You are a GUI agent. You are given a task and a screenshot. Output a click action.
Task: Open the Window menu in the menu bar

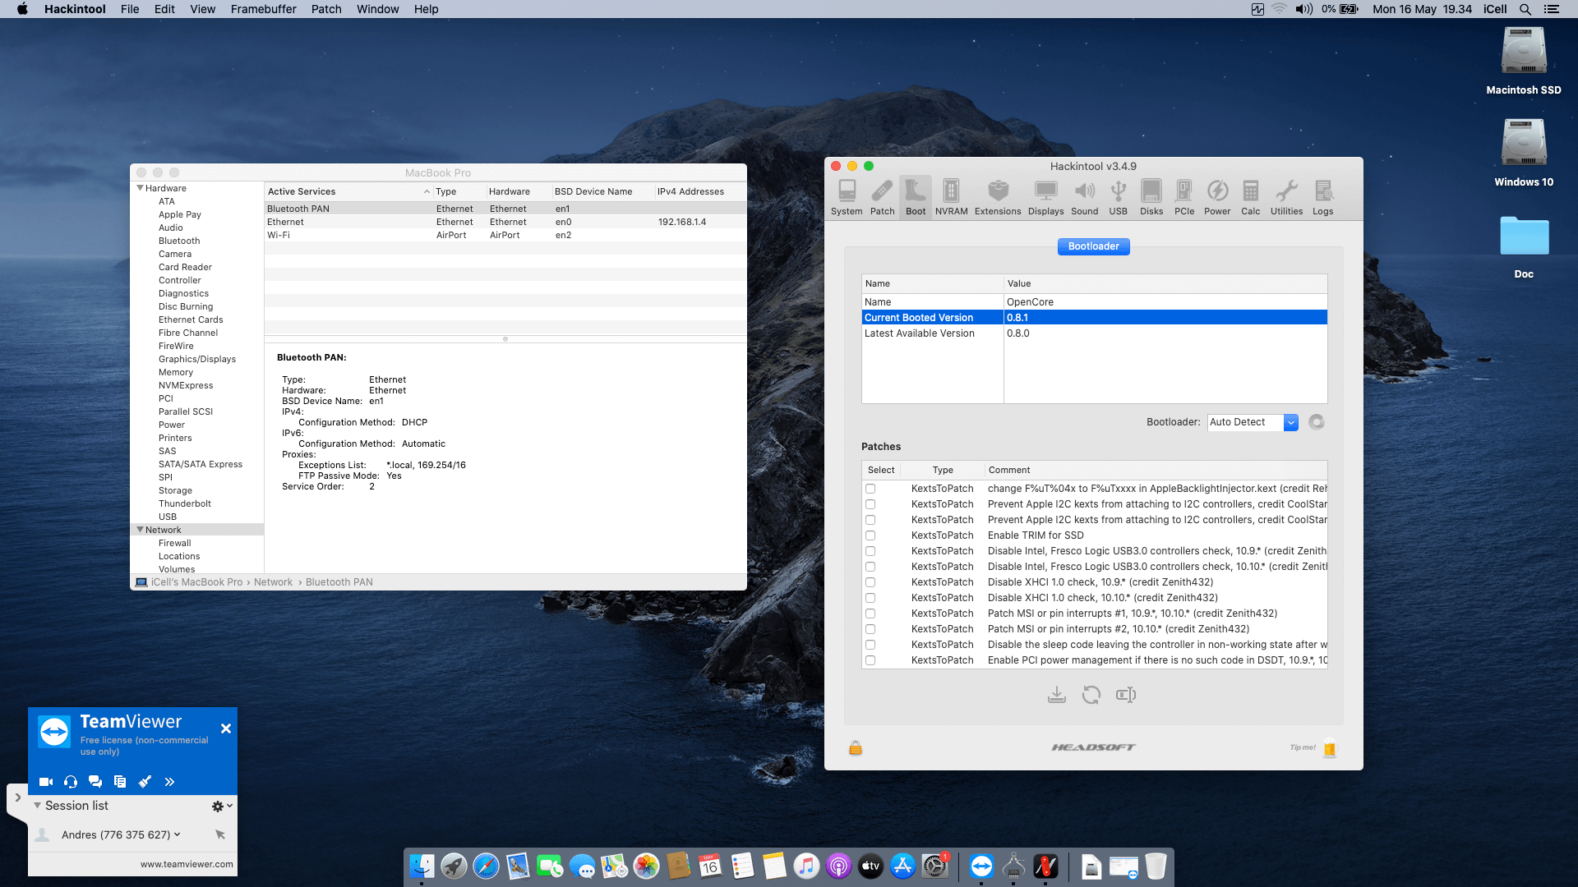click(x=377, y=9)
